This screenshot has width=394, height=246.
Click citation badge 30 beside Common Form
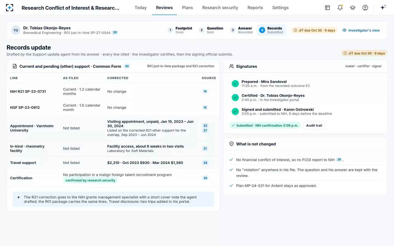127,66
